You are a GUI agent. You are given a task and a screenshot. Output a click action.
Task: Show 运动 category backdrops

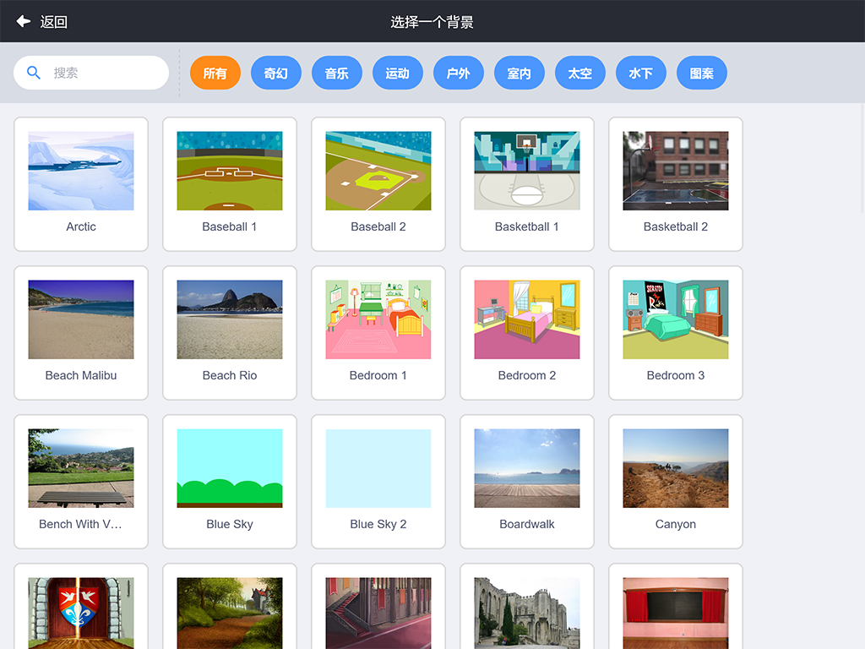click(x=398, y=74)
